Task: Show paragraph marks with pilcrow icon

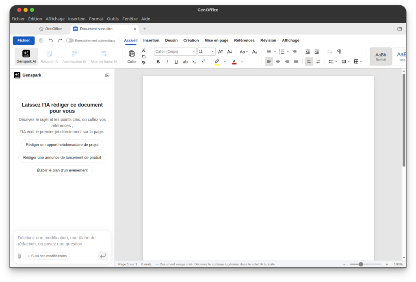Action: [x=339, y=52]
